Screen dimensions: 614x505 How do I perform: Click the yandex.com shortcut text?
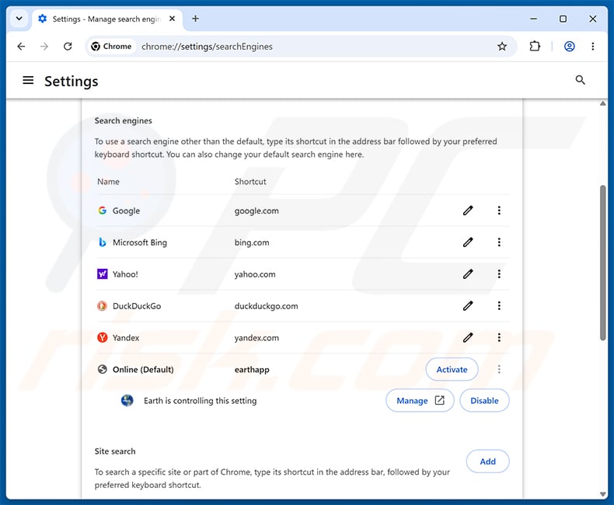point(256,337)
